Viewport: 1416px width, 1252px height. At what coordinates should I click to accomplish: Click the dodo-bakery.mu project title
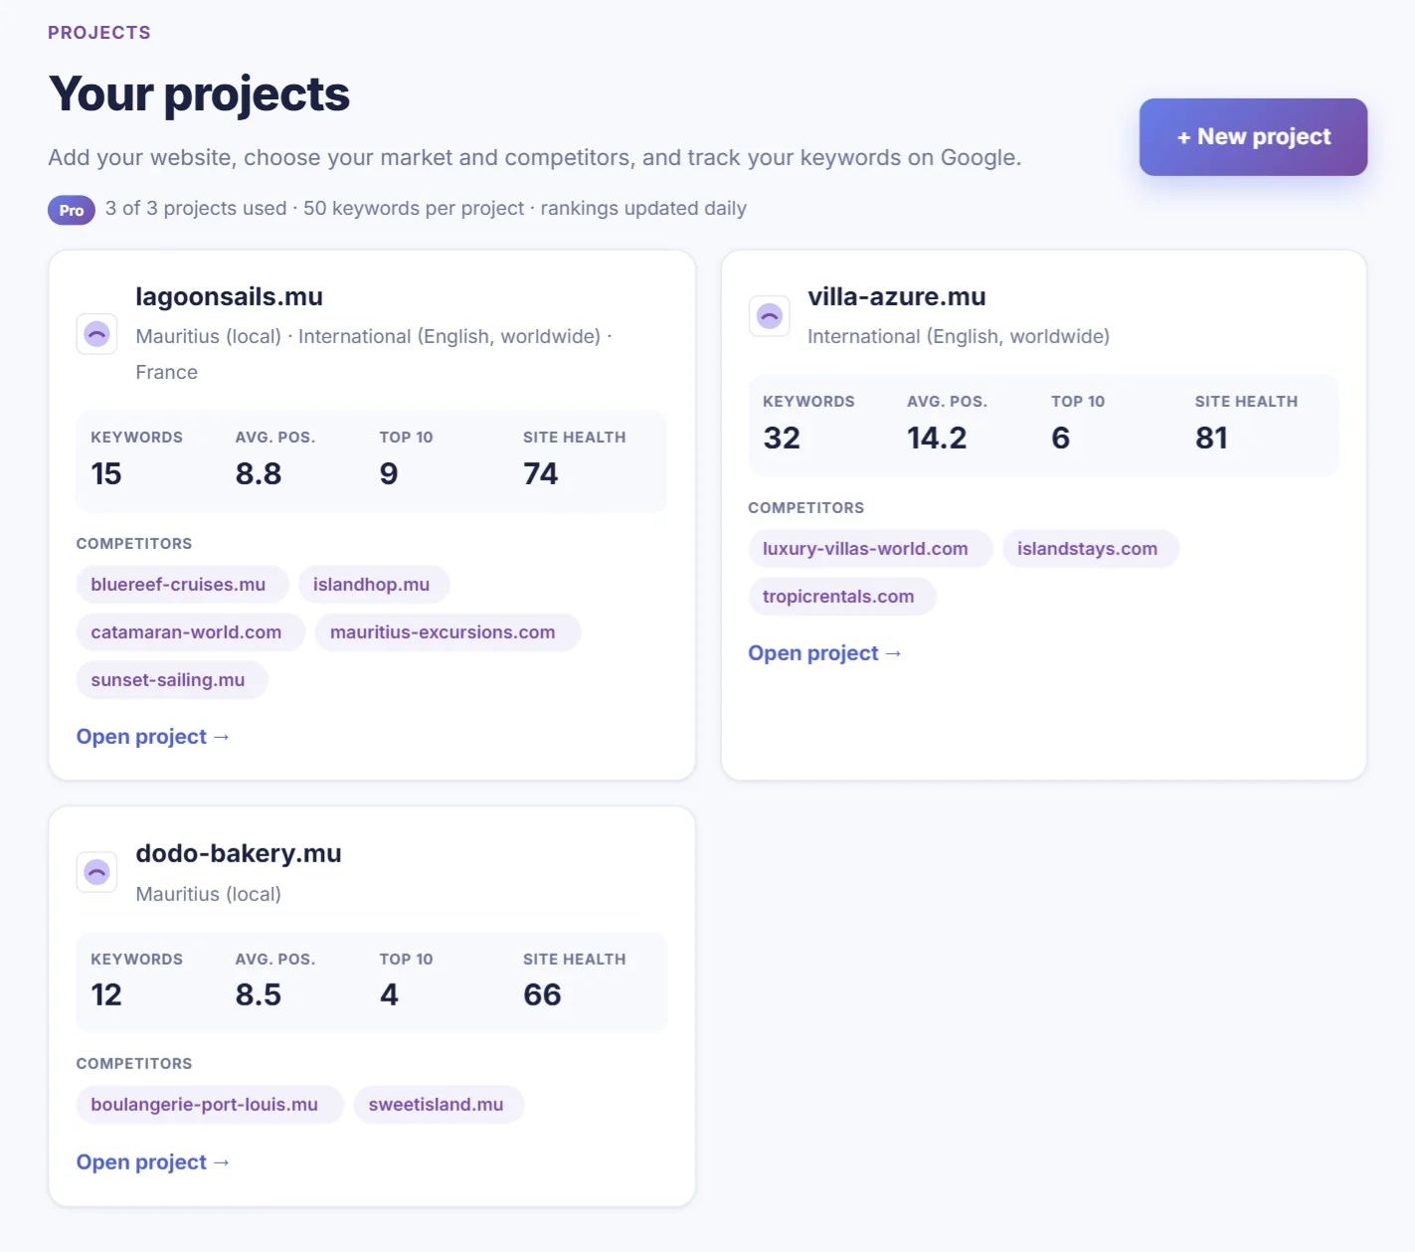(x=239, y=853)
